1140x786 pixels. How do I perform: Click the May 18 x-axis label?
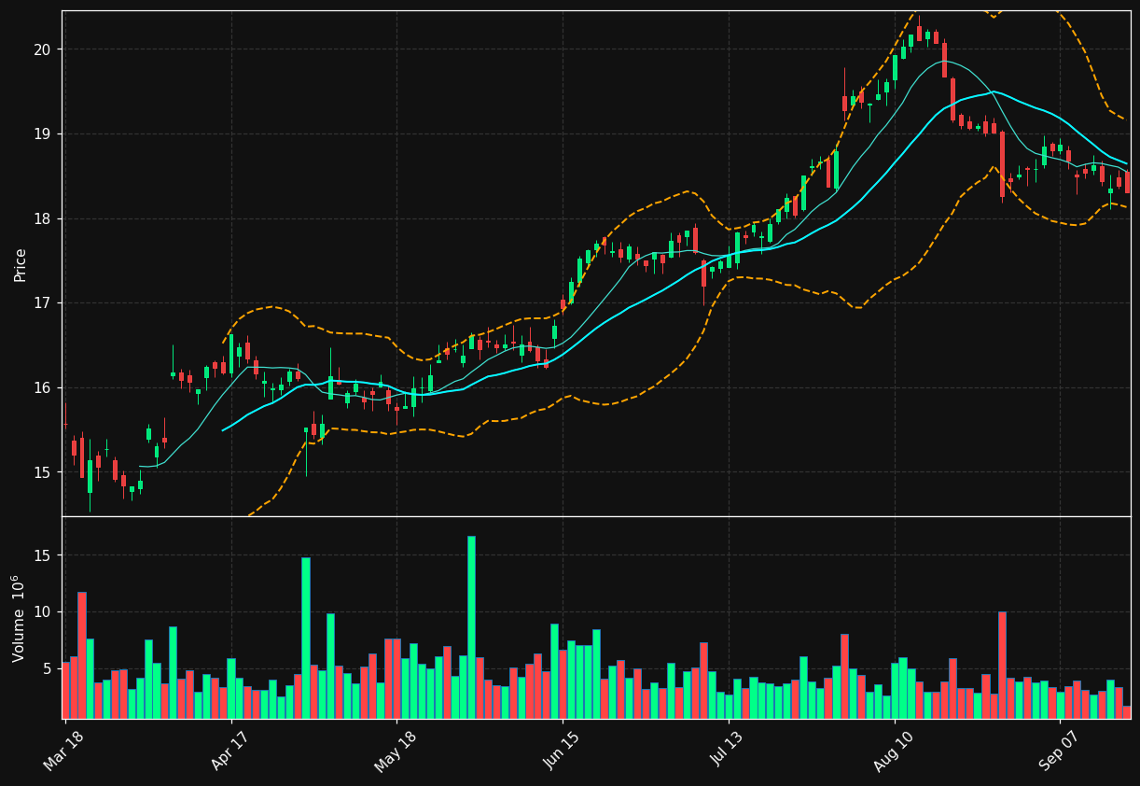(395, 751)
